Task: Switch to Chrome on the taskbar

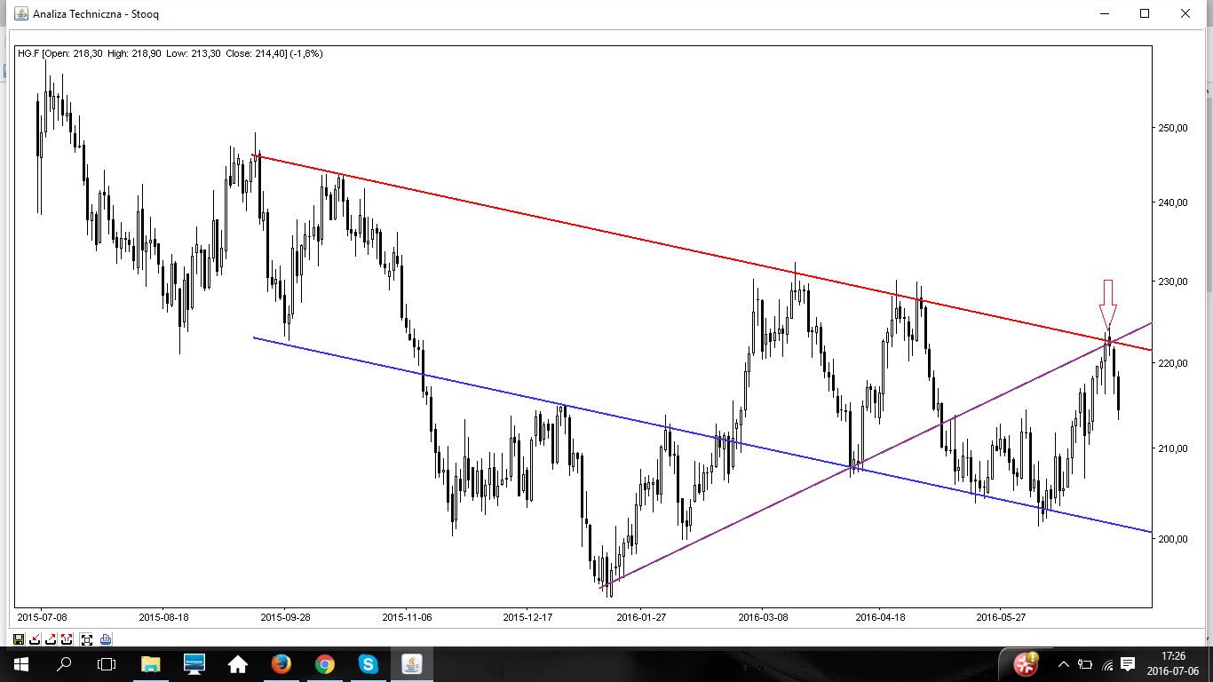Action: [325, 663]
